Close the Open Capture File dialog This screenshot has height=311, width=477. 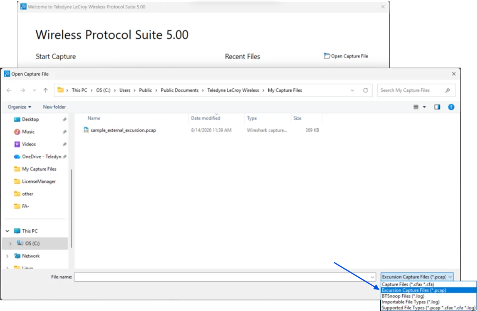[454, 74]
